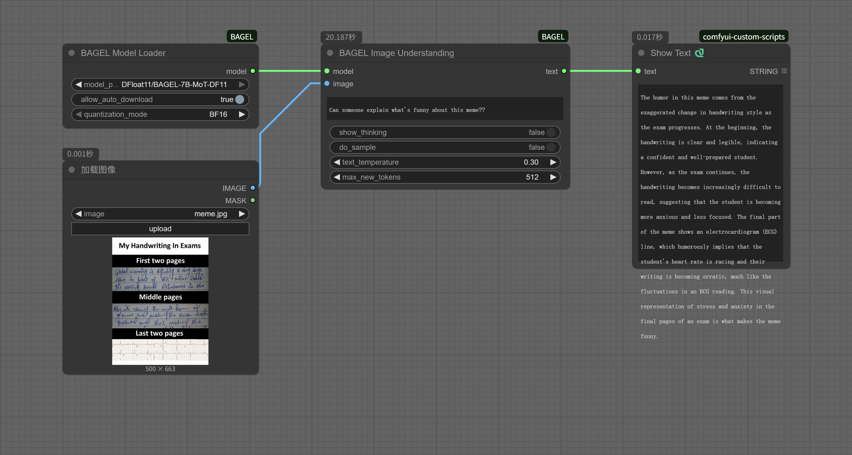Click the BAGEL badge above Image Understanding
This screenshot has height=455, width=852.
[553, 37]
